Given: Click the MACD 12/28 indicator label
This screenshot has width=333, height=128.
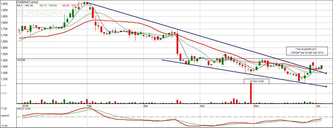Looking at the screenshot, I should [x=23, y=108].
